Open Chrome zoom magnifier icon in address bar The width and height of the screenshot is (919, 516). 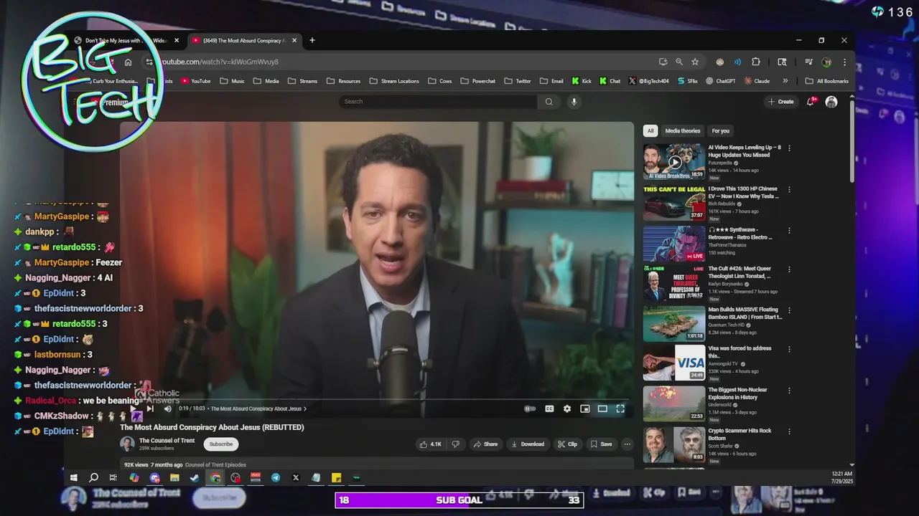tap(679, 62)
